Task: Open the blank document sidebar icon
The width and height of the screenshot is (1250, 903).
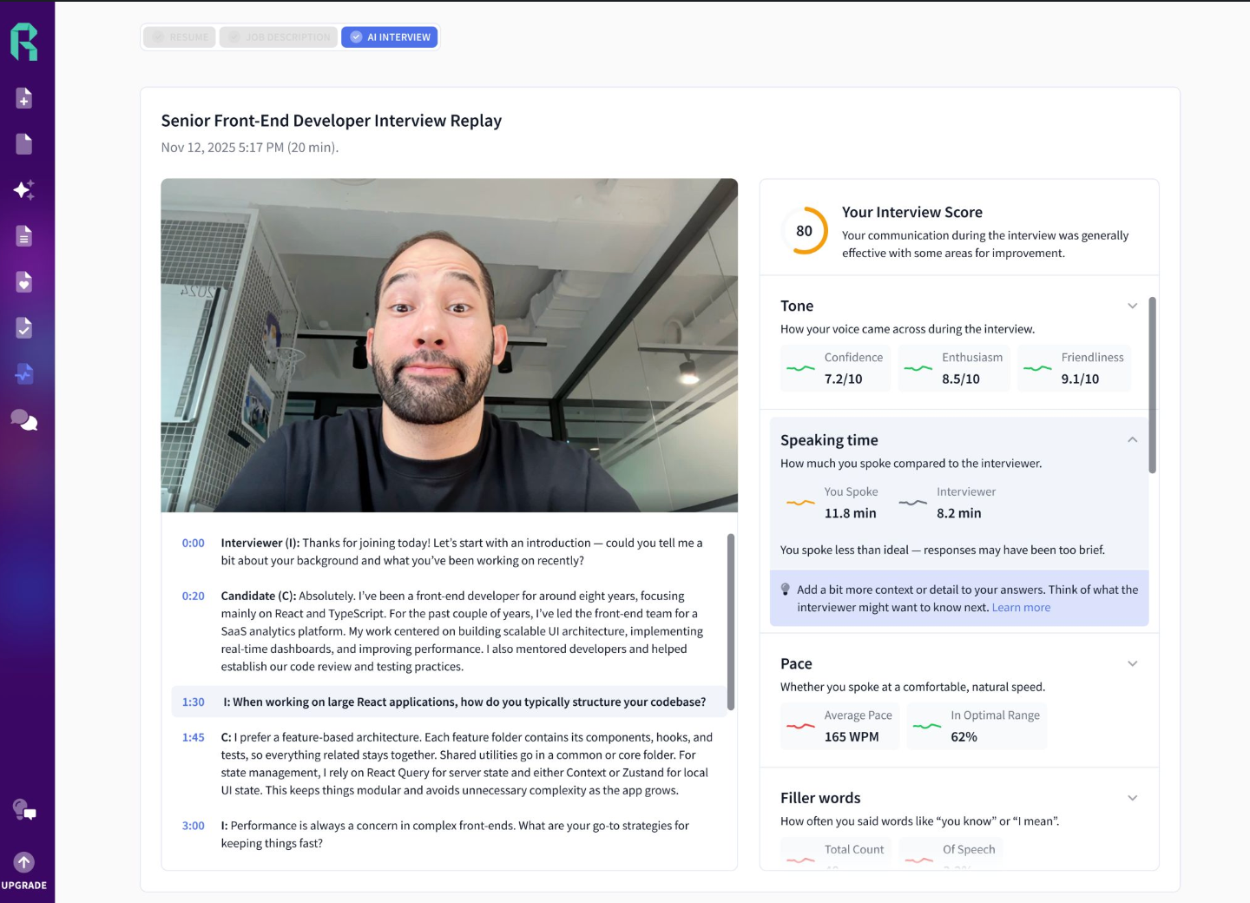Action: click(x=24, y=144)
